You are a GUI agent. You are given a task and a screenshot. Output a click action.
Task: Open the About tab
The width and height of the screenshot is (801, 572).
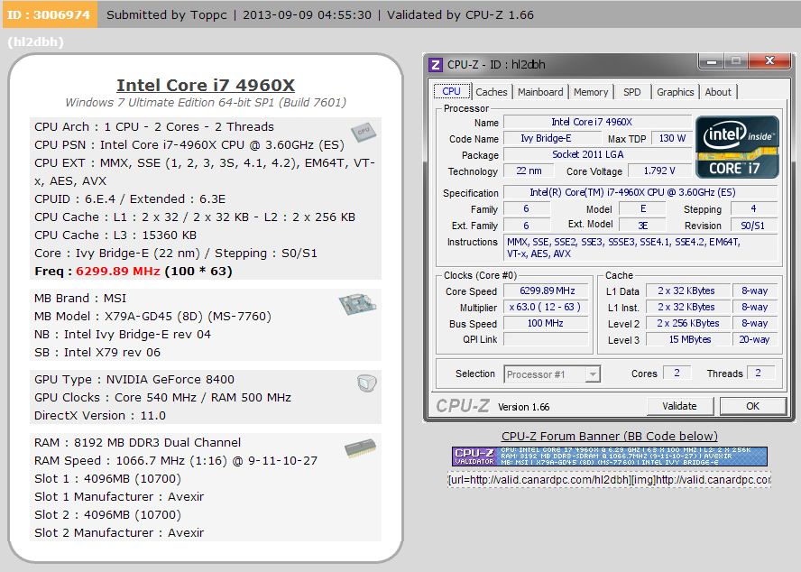[x=718, y=92]
